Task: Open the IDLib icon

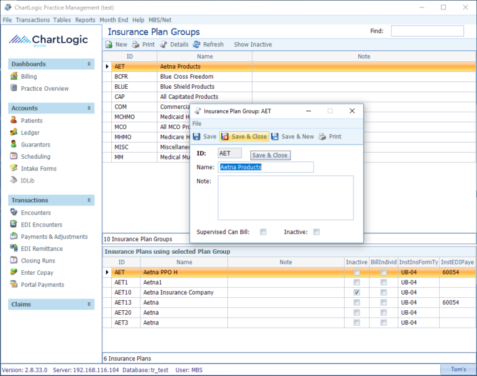Action: (x=14, y=180)
